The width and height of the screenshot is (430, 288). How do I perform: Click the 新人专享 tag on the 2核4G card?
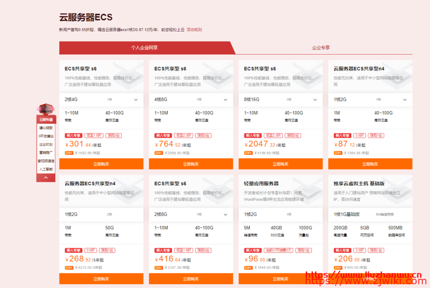[73, 136]
